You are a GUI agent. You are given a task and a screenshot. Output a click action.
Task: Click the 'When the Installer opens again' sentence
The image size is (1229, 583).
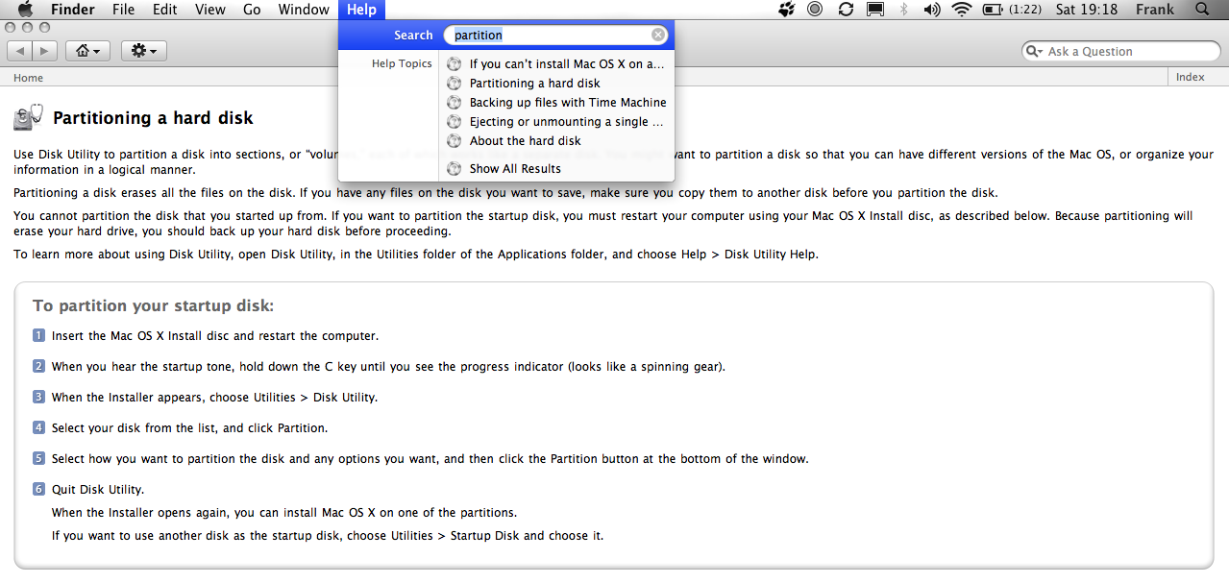(284, 513)
